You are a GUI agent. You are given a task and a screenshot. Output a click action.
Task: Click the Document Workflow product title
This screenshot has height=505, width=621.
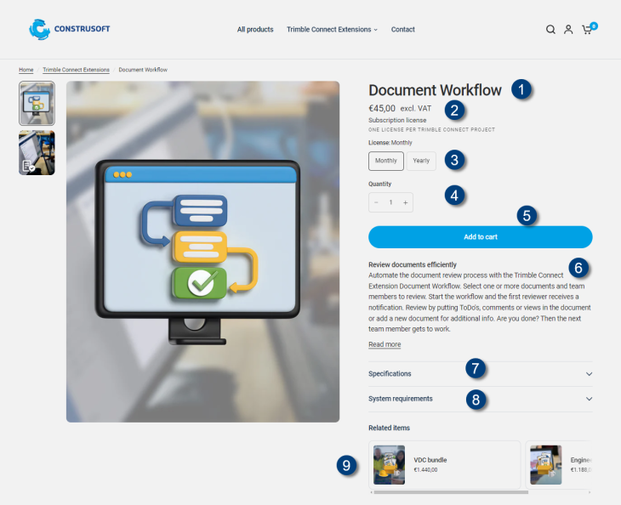(x=435, y=90)
